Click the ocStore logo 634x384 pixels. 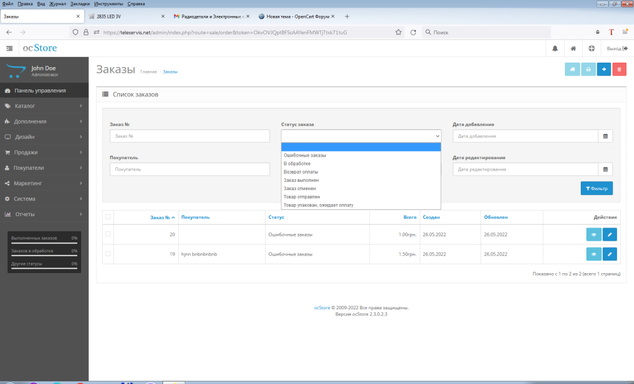(x=39, y=48)
